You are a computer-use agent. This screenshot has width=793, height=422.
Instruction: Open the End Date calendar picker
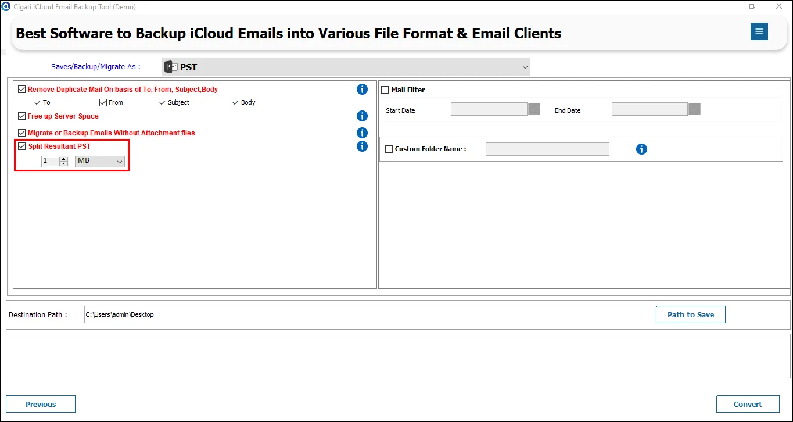click(x=694, y=109)
